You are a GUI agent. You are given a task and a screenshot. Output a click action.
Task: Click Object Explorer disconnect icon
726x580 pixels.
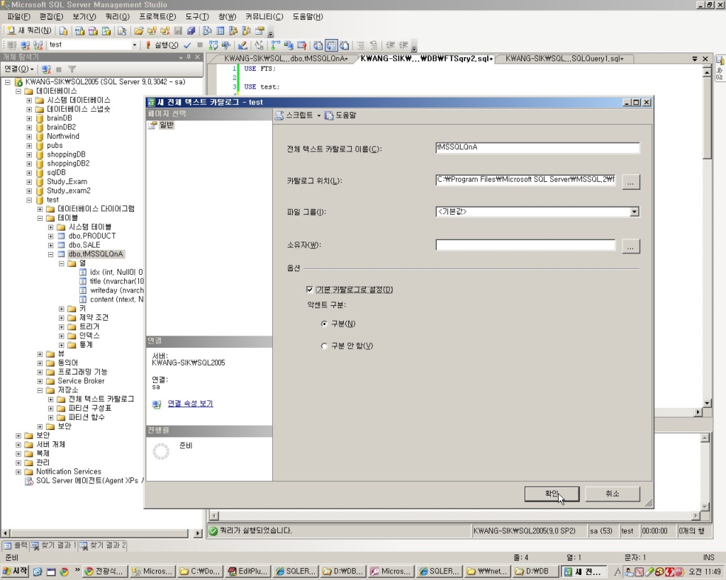(46, 69)
